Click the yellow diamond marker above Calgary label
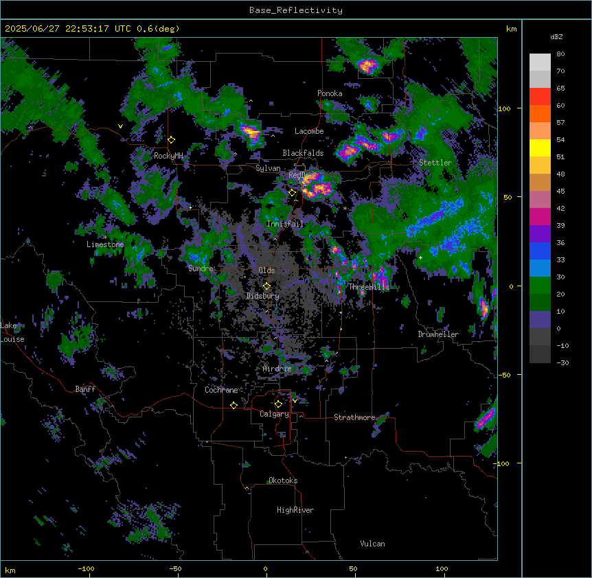 [278, 404]
